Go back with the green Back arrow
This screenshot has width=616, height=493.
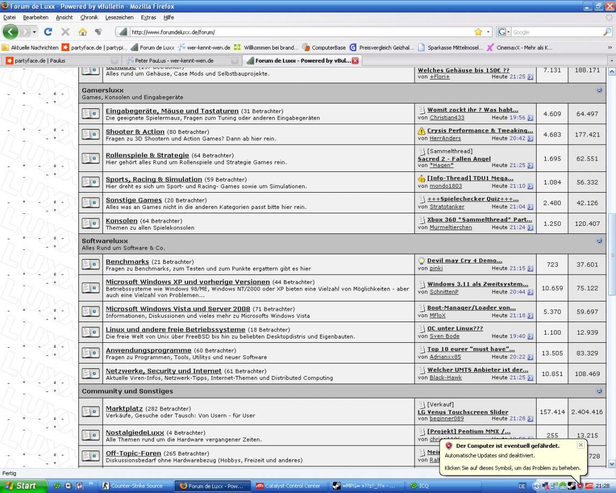pos(10,32)
